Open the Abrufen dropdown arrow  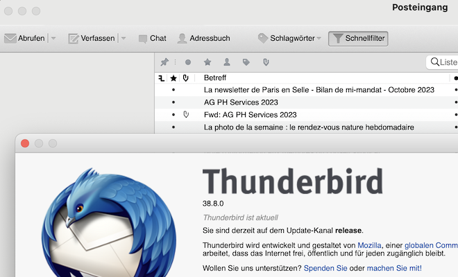pos(53,39)
